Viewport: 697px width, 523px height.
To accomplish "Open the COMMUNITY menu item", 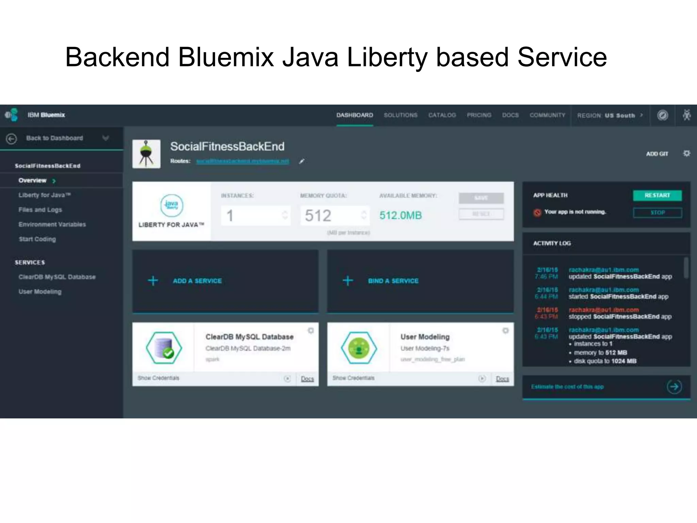I will pyautogui.click(x=547, y=115).
